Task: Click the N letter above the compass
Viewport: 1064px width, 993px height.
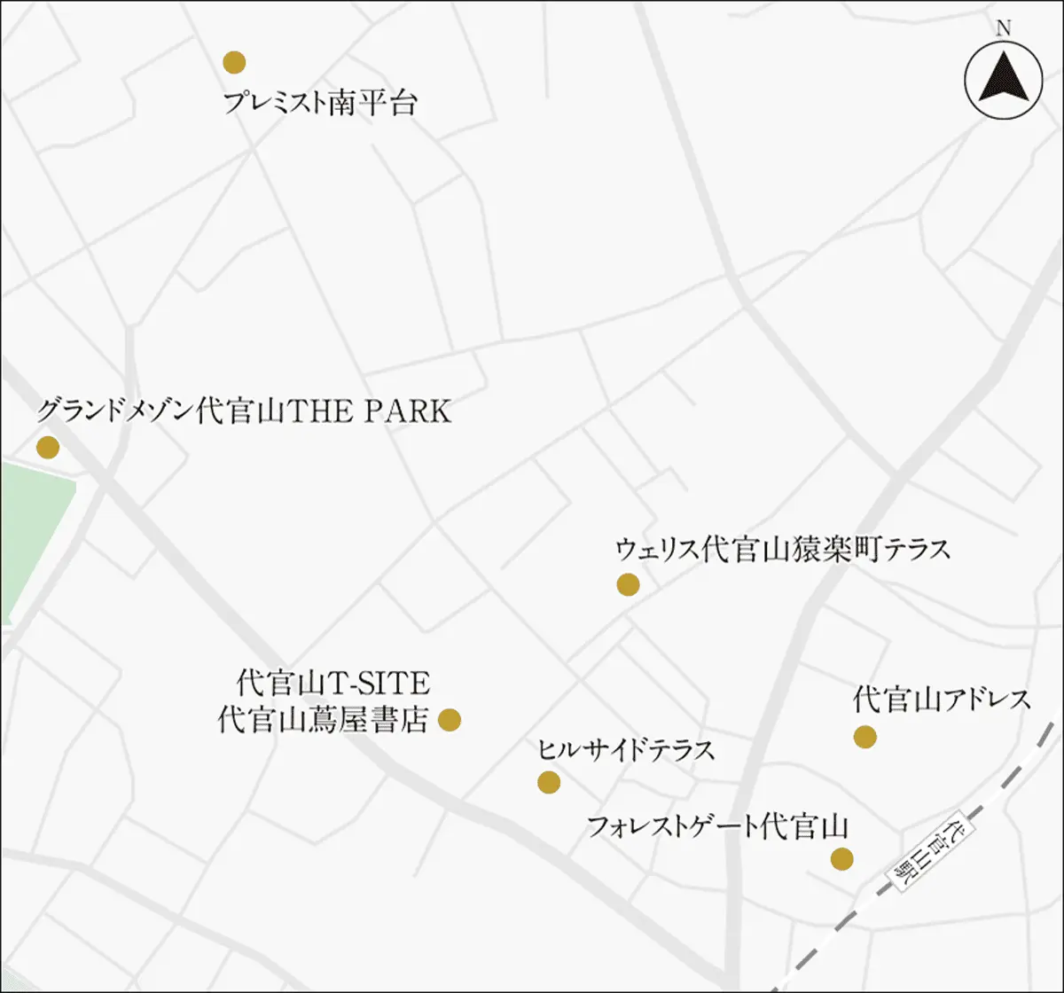Action: [1003, 27]
